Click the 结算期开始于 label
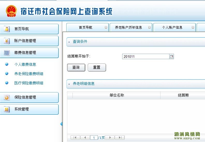The height and width of the screenshot is (142, 205). (x=79, y=56)
